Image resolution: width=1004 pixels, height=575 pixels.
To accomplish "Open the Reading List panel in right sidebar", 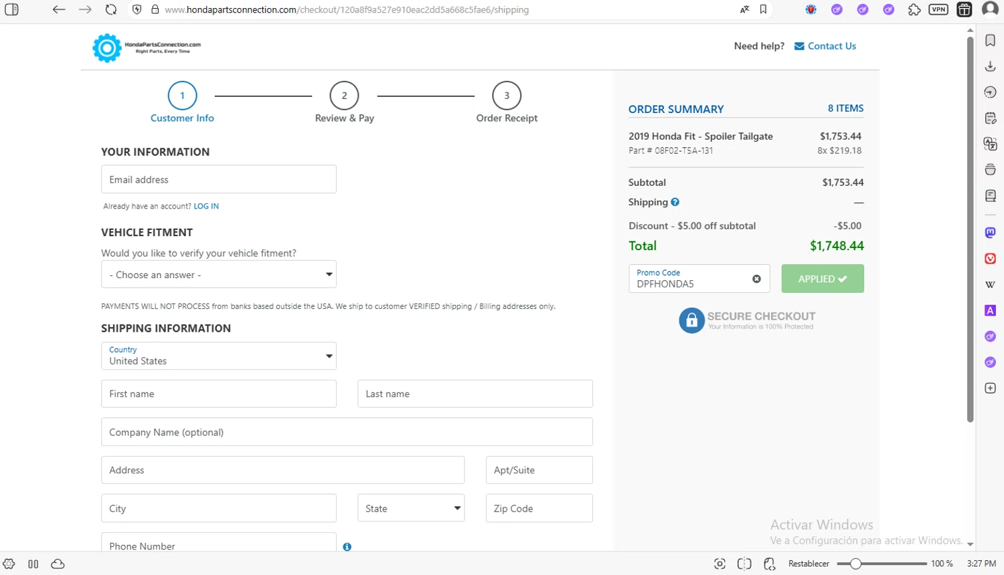I will 991,196.
